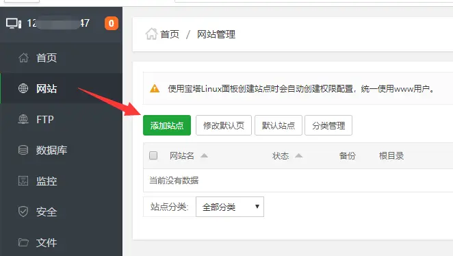Click the 默认站点 button
The image size is (453, 256).
click(279, 125)
